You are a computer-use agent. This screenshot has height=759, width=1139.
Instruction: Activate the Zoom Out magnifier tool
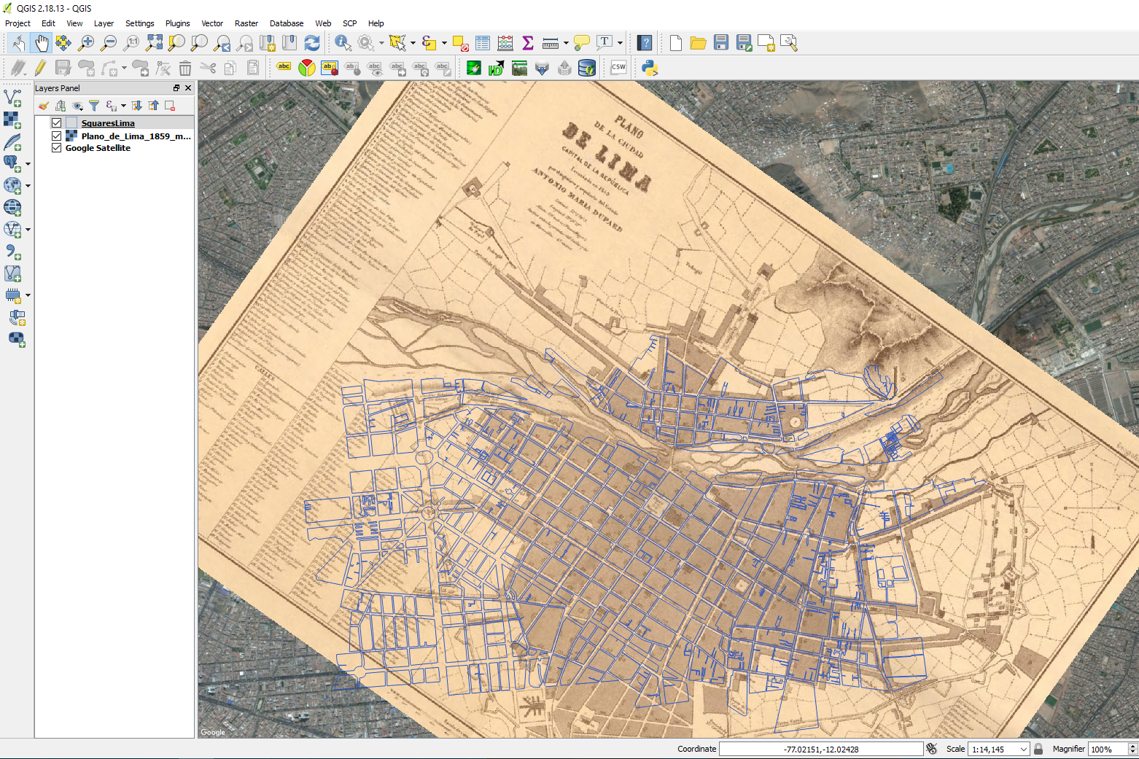pyautogui.click(x=109, y=43)
